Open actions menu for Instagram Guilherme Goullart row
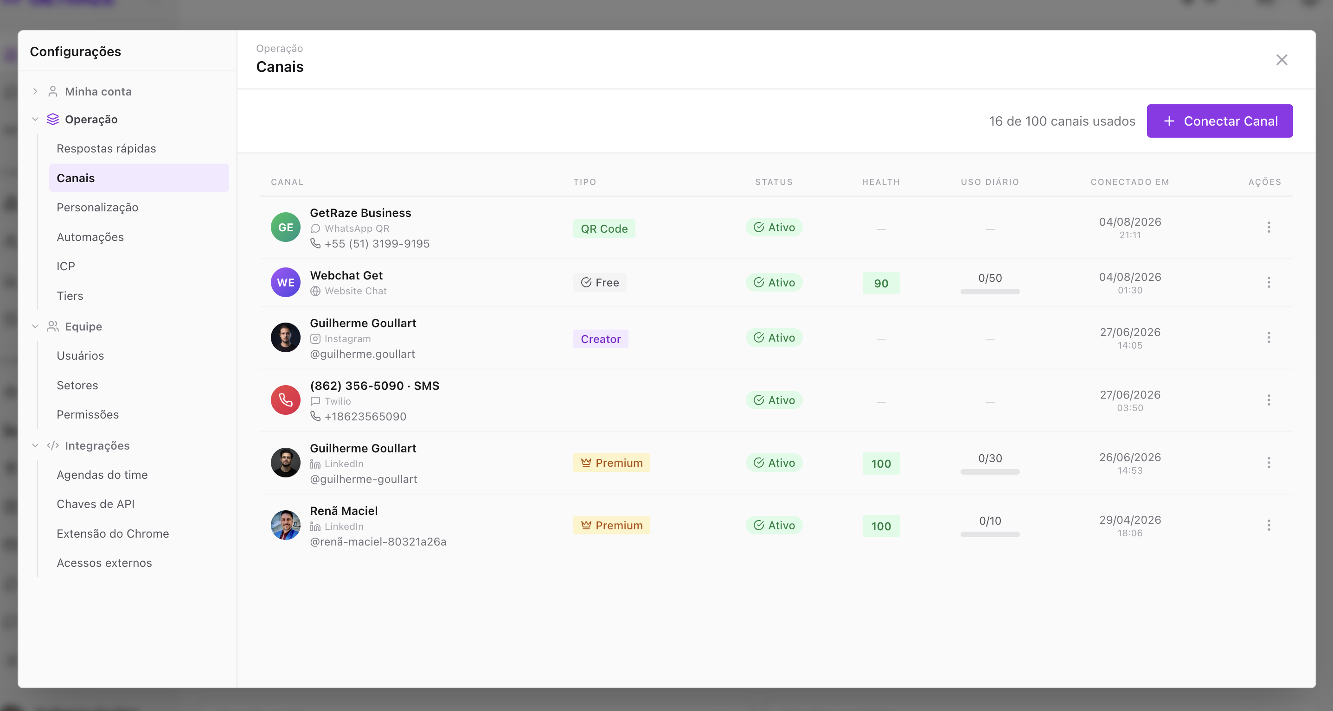The image size is (1333, 711). [x=1269, y=338]
